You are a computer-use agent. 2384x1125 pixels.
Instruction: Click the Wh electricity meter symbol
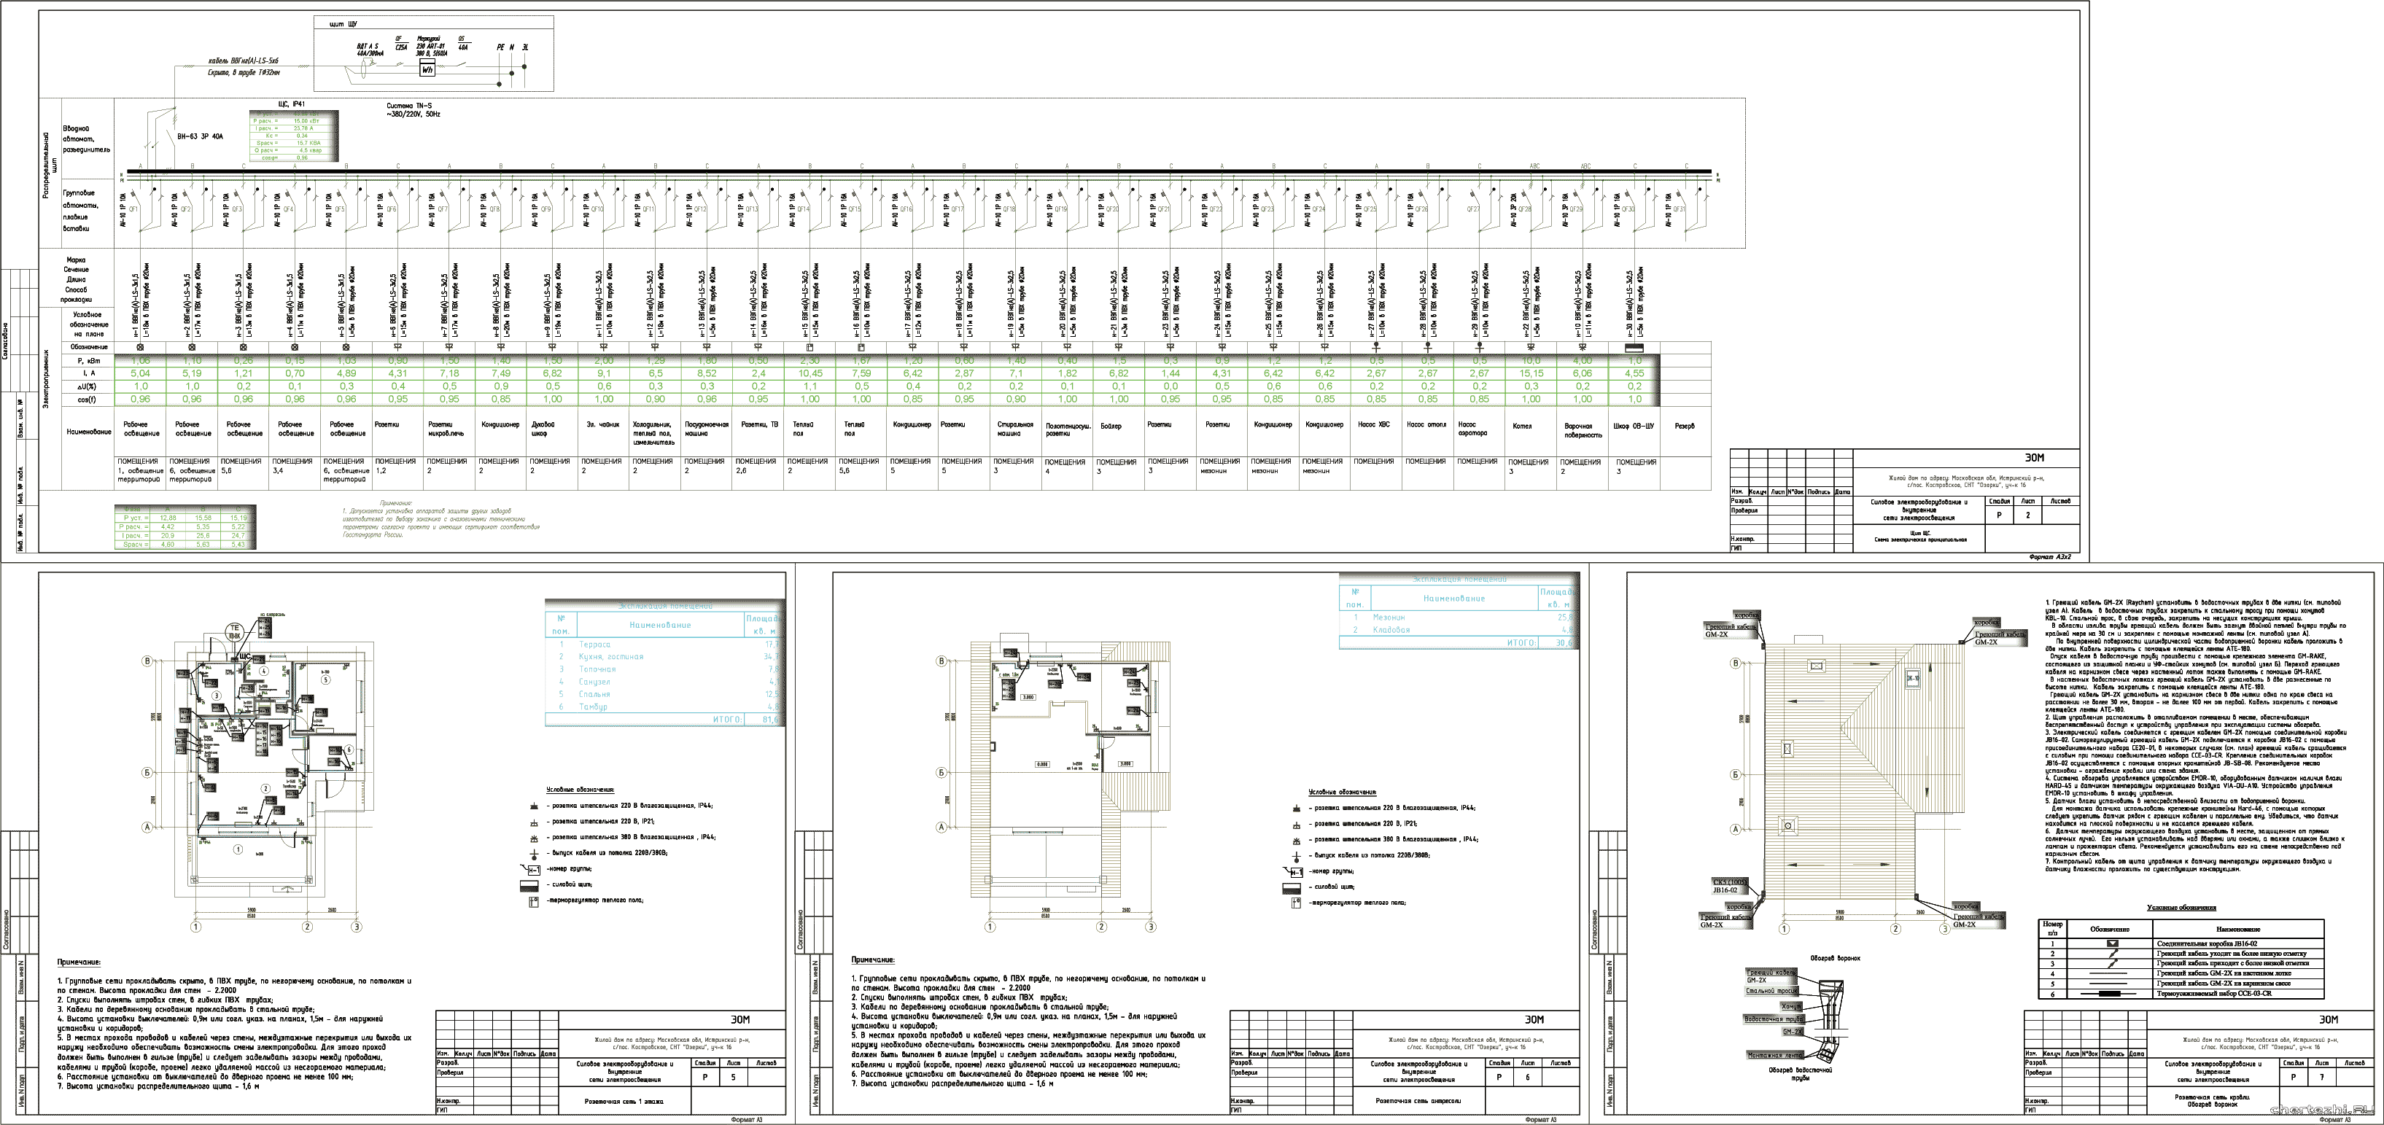pyautogui.click(x=427, y=69)
